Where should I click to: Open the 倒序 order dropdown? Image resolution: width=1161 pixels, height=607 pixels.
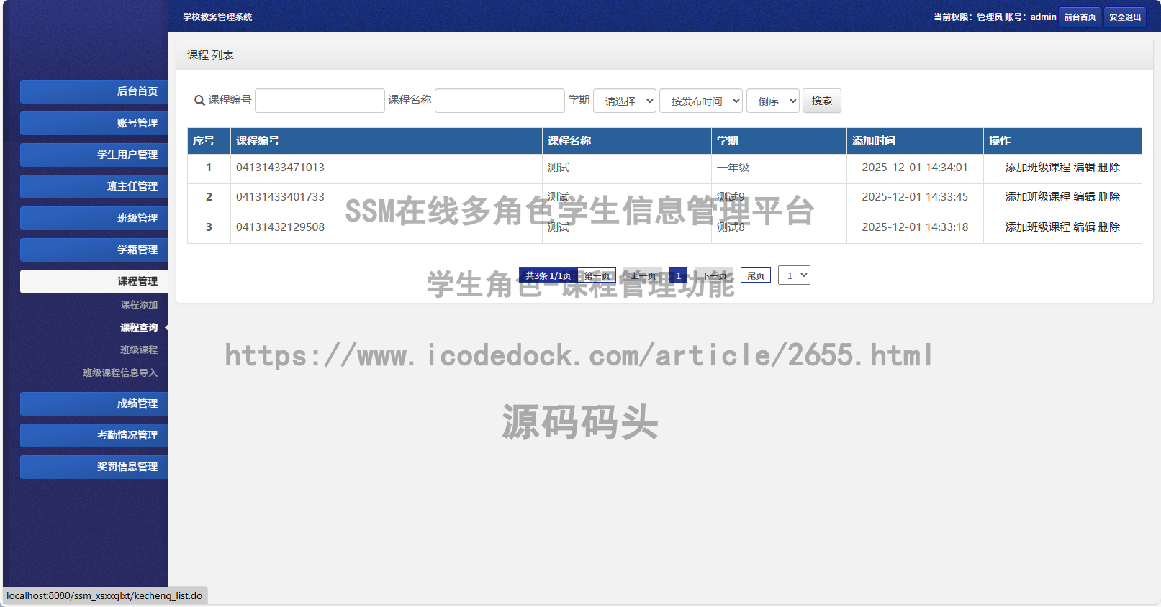(x=772, y=101)
